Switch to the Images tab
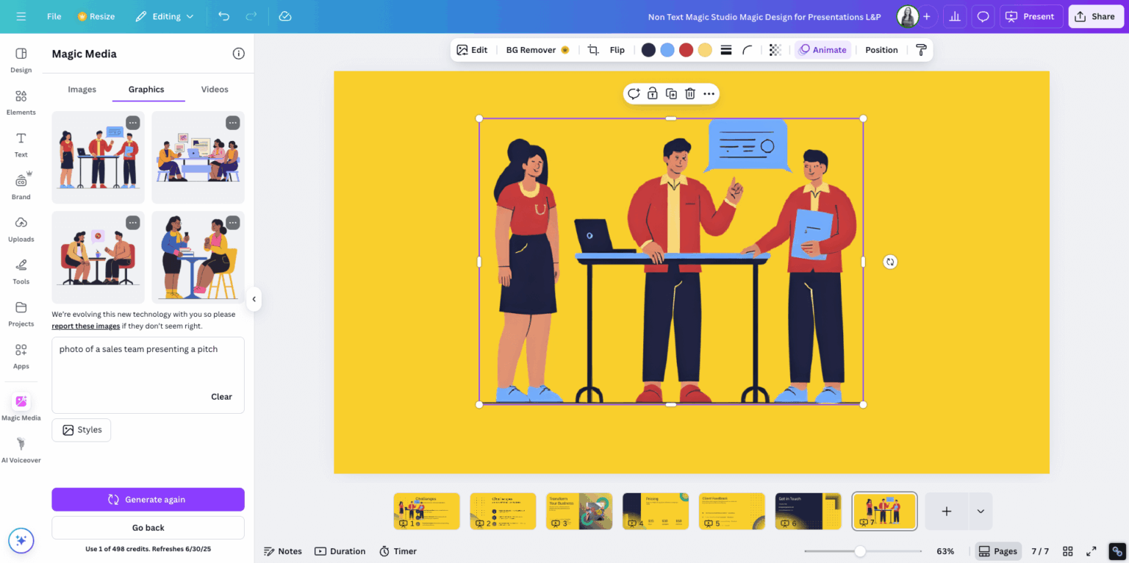The image size is (1129, 563). click(82, 89)
